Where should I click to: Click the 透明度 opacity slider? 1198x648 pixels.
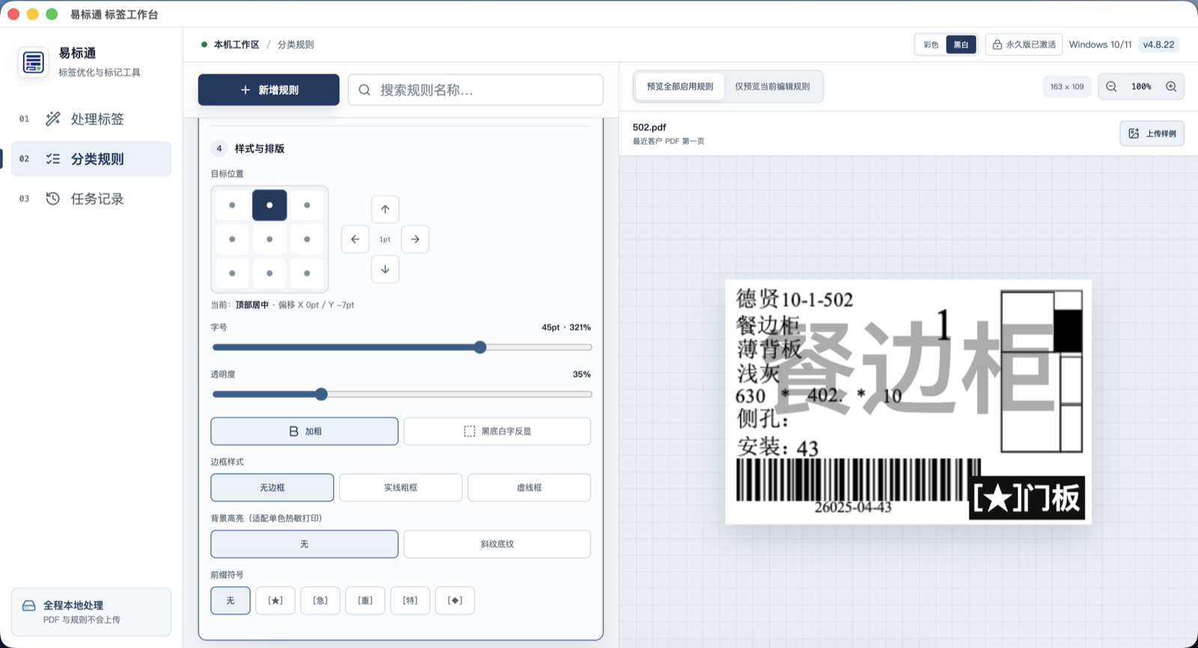tap(402, 394)
